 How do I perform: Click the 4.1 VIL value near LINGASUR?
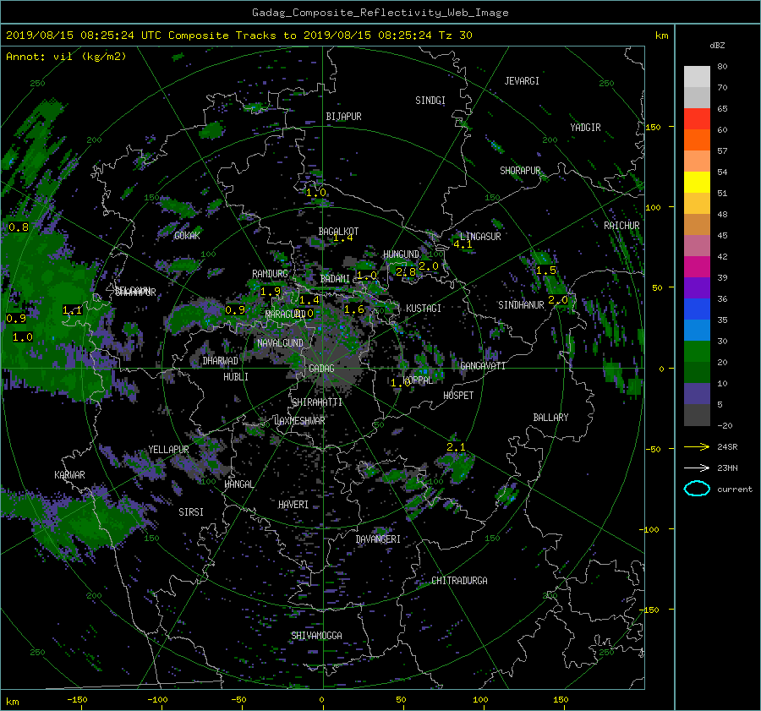(x=463, y=244)
